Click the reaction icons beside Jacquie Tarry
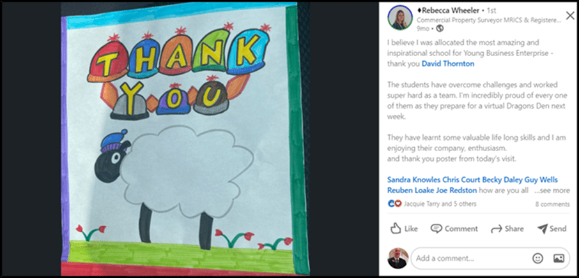Viewport: 579px width, 278px height. click(395, 203)
